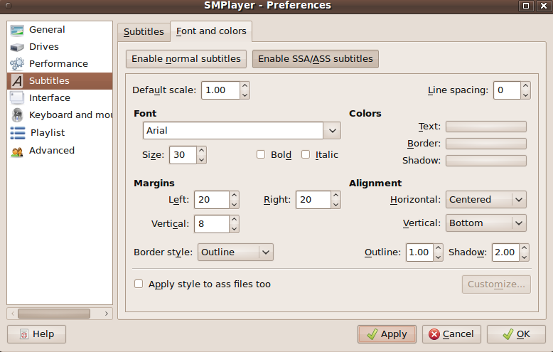Open Drives preferences section
Image resolution: width=553 pixels, height=352 pixels.
[60, 46]
